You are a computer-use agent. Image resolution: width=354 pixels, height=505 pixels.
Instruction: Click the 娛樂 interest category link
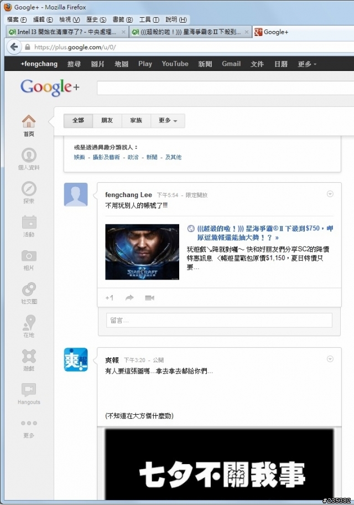coord(80,157)
